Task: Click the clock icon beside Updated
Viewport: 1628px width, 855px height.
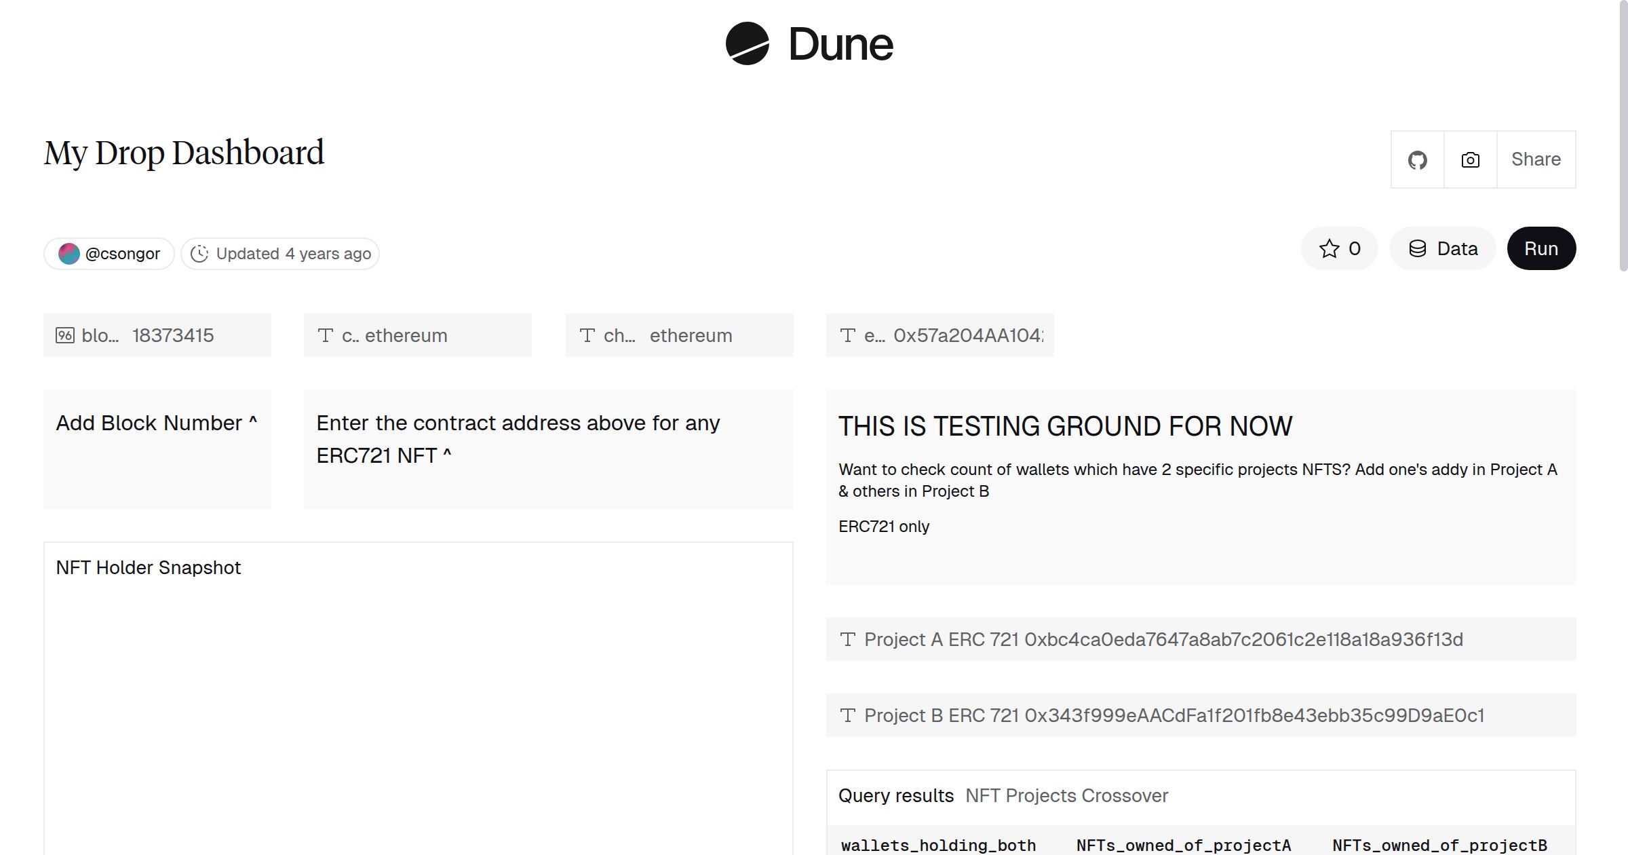Action: (199, 254)
